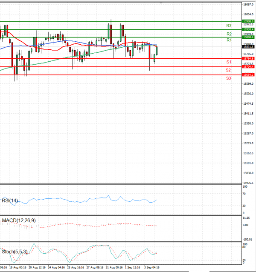Click the -150.01 value on MACD scale

[x=247, y=239]
